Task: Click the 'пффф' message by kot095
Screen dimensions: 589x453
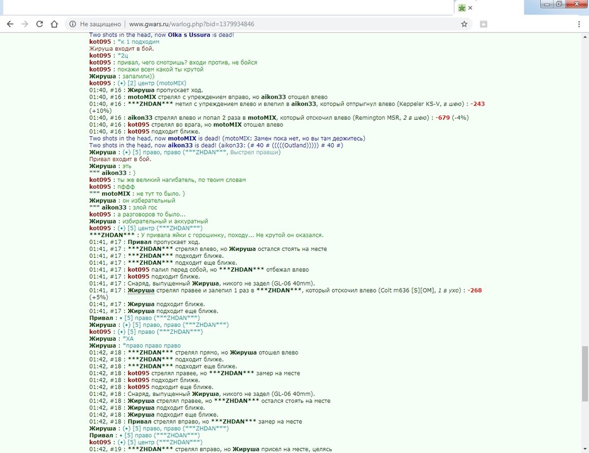Action: 126,187
